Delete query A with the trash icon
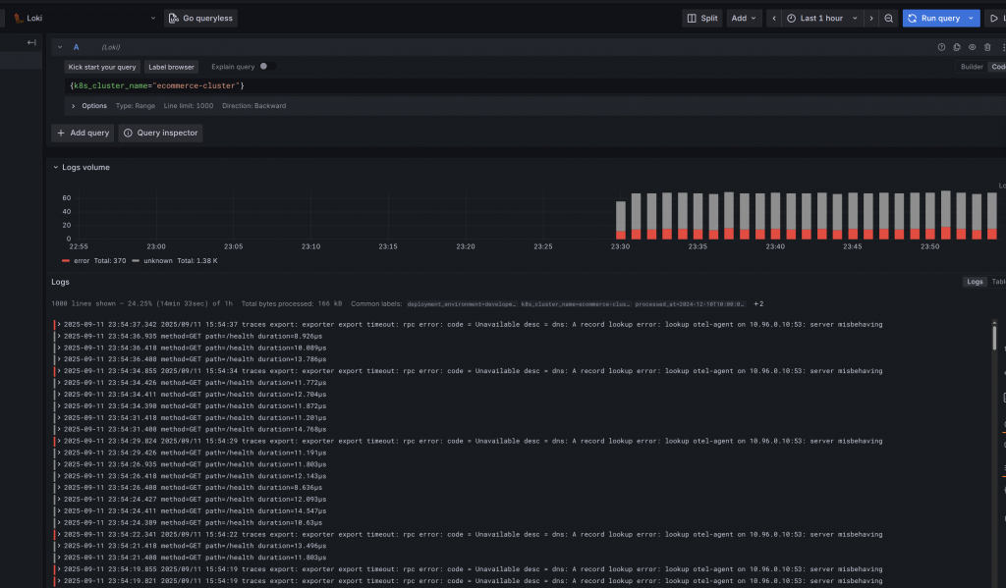The width and height of the screenshot is (1006, 588). click(987, 47)
